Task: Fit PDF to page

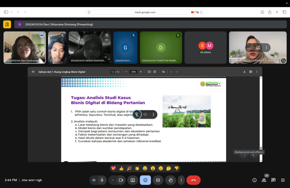Action: [x=149, y=72]
